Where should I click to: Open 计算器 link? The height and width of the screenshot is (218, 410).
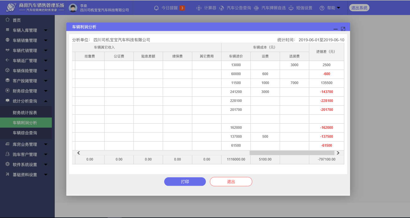click(x=210, y=8)
